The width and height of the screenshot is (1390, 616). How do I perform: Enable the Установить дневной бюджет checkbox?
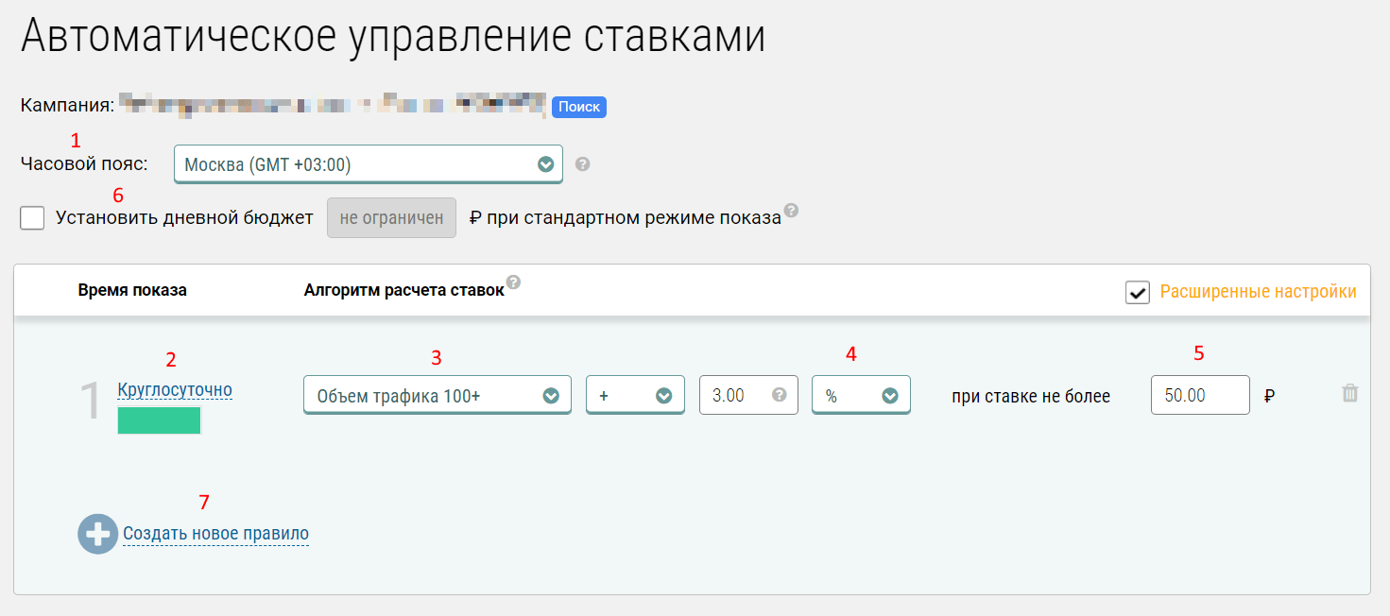pyautogui.click(x=32, y=218)
